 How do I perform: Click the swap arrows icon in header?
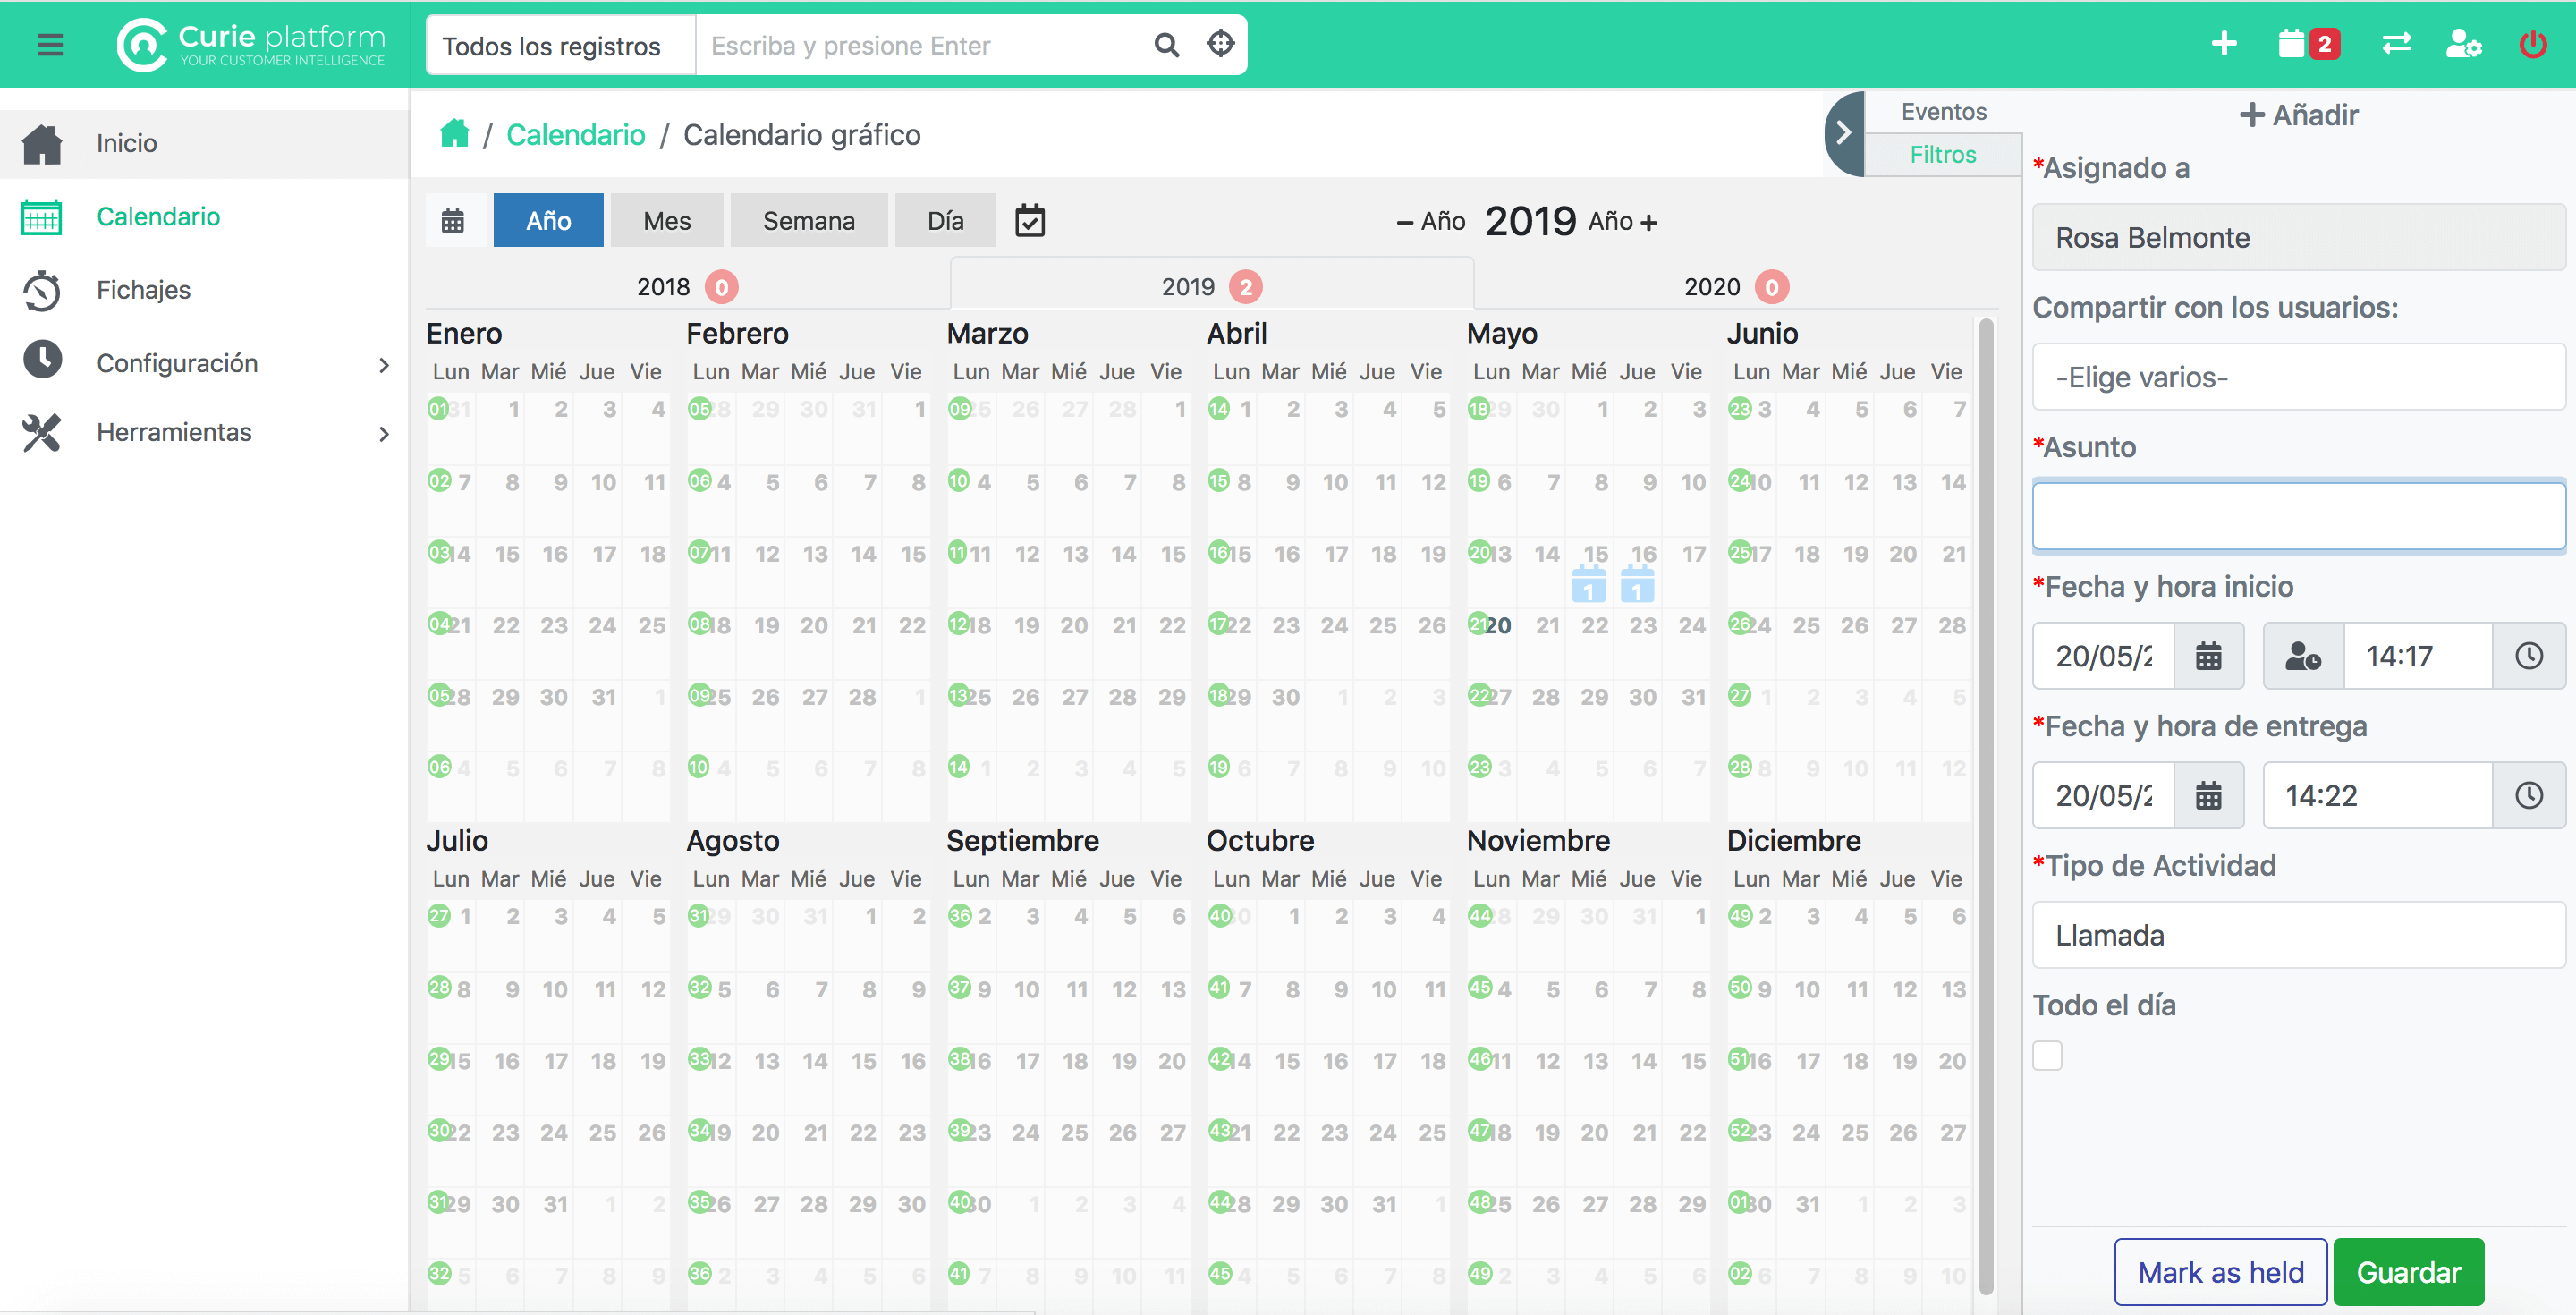2396,44
